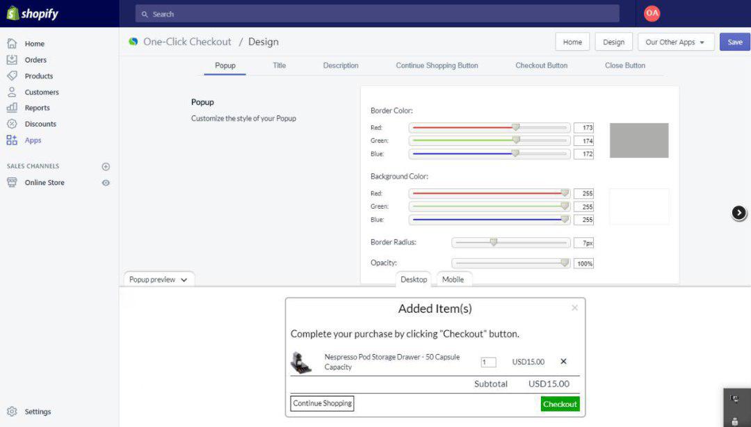Switch to the Description tab
751x427 pixels.
(x=341, y=65)
